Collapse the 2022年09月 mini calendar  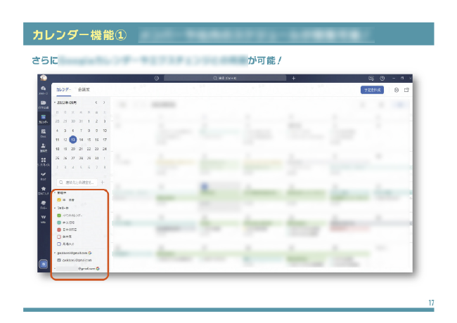pos(55,103)
